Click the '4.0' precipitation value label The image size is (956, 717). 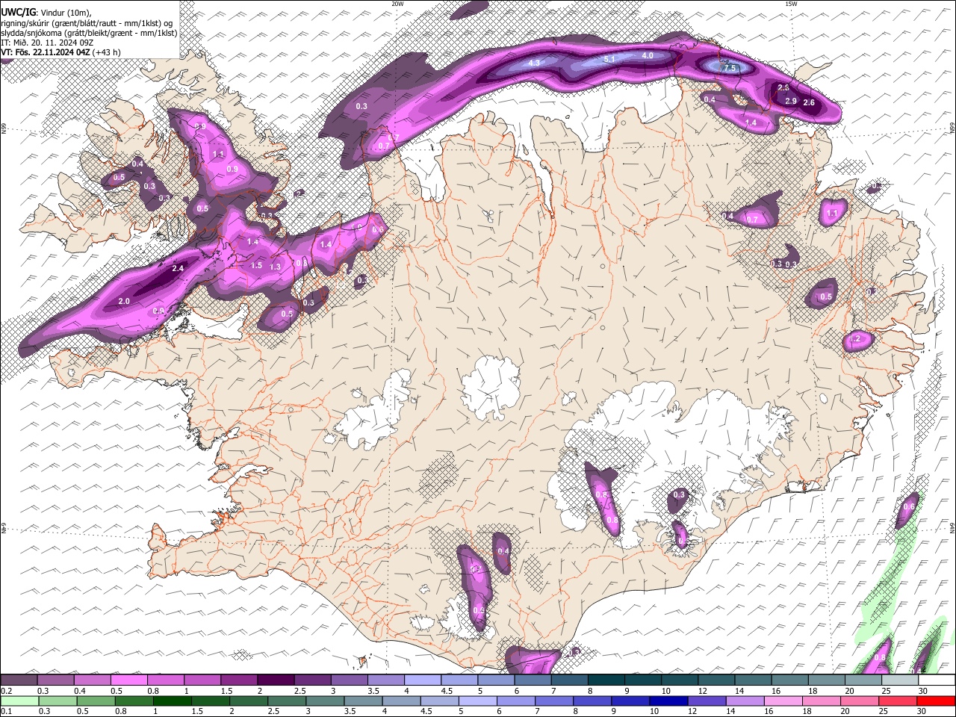(x=648, y=55)
